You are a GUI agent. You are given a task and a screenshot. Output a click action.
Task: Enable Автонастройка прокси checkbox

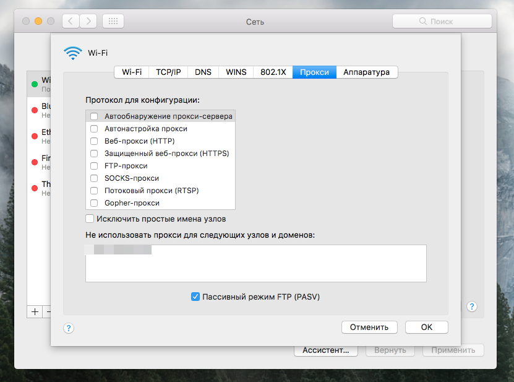94,129
